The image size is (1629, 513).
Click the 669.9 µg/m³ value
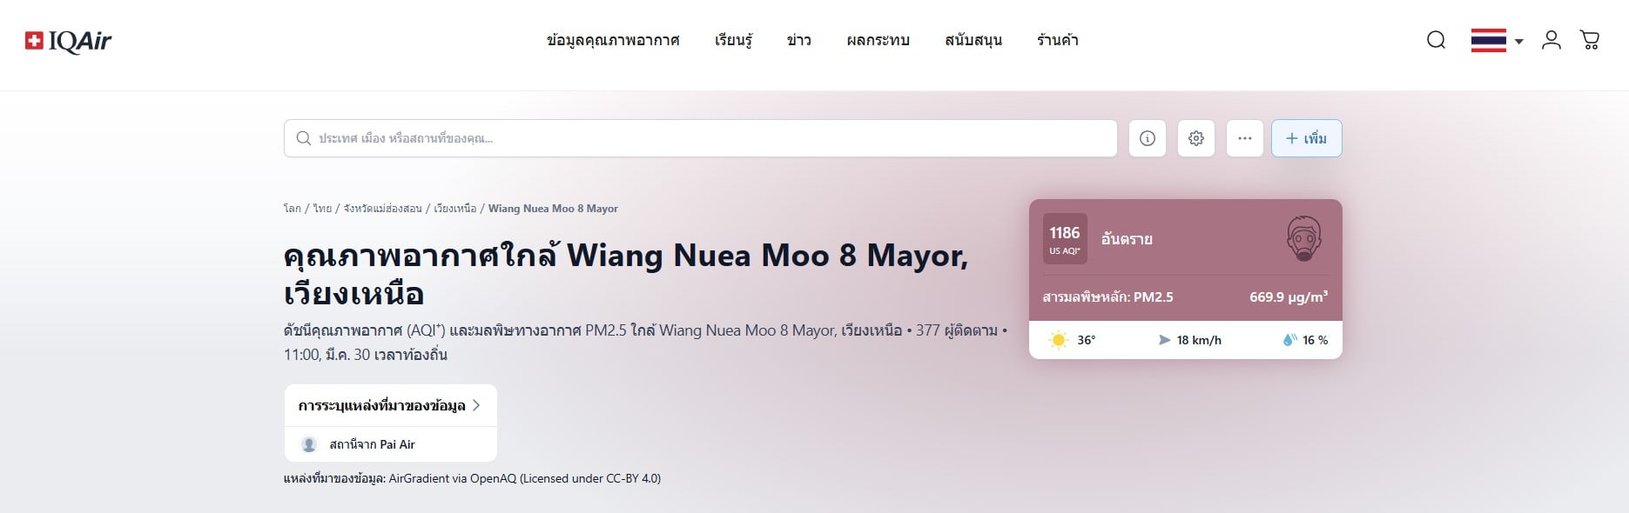click(x=1289, y=297)
